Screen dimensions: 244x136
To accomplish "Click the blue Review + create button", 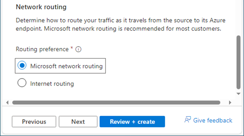I will [x=132, y=121].
